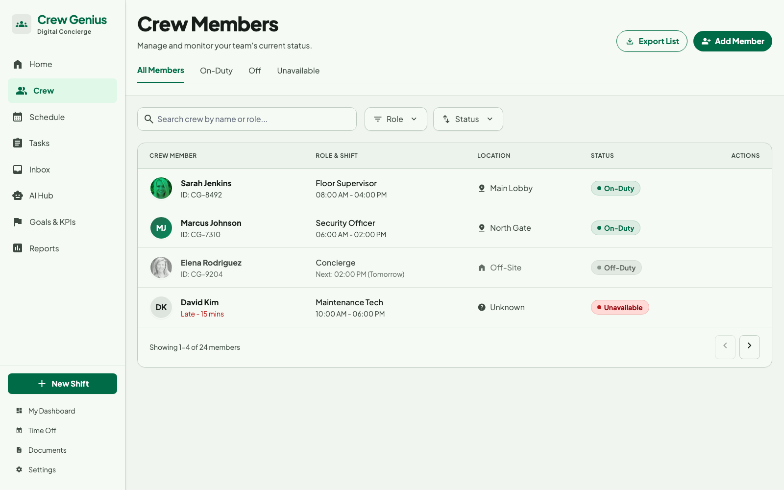Click the Inbox tray icon
Screen dimensions: 784x490
coord(18,170)
